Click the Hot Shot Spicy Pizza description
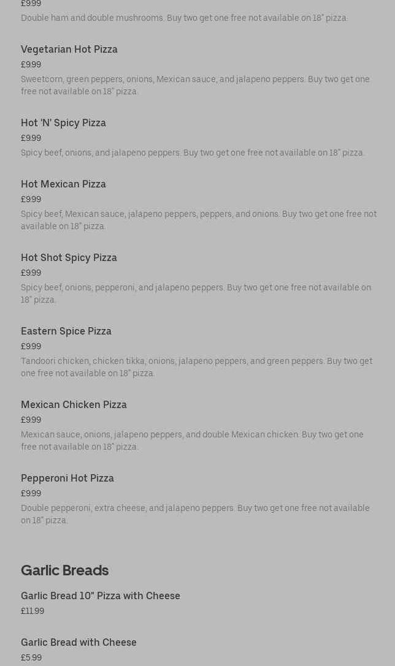This screenshot has height=666, width=395. tap(196, 293)
